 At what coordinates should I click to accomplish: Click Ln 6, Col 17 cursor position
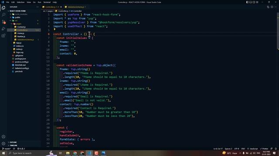[218, 149]
